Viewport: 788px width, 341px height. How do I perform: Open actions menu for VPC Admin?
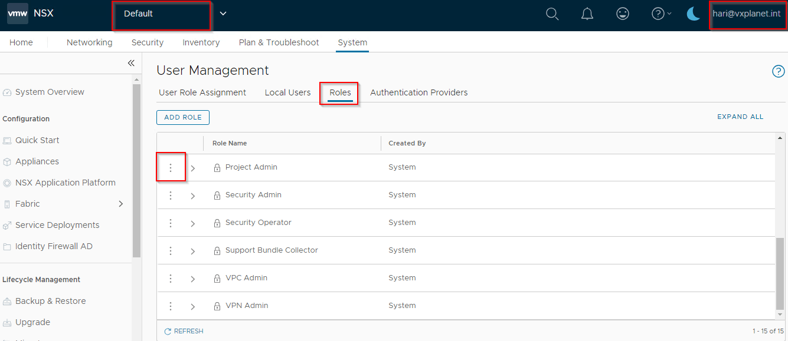pos(171,279)
